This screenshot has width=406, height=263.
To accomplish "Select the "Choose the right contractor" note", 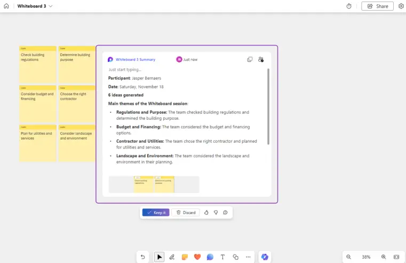I will click(x=77, y=104).
